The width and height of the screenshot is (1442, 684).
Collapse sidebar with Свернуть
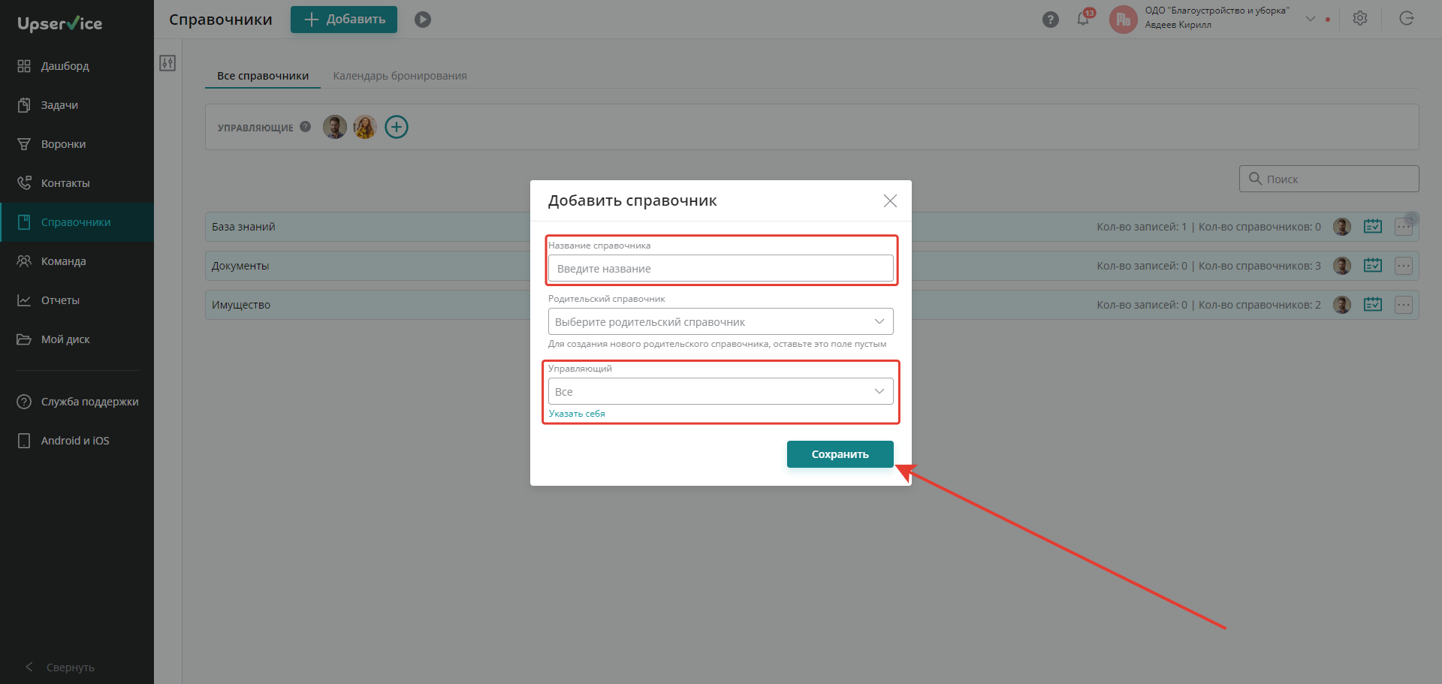coord(60,667)
